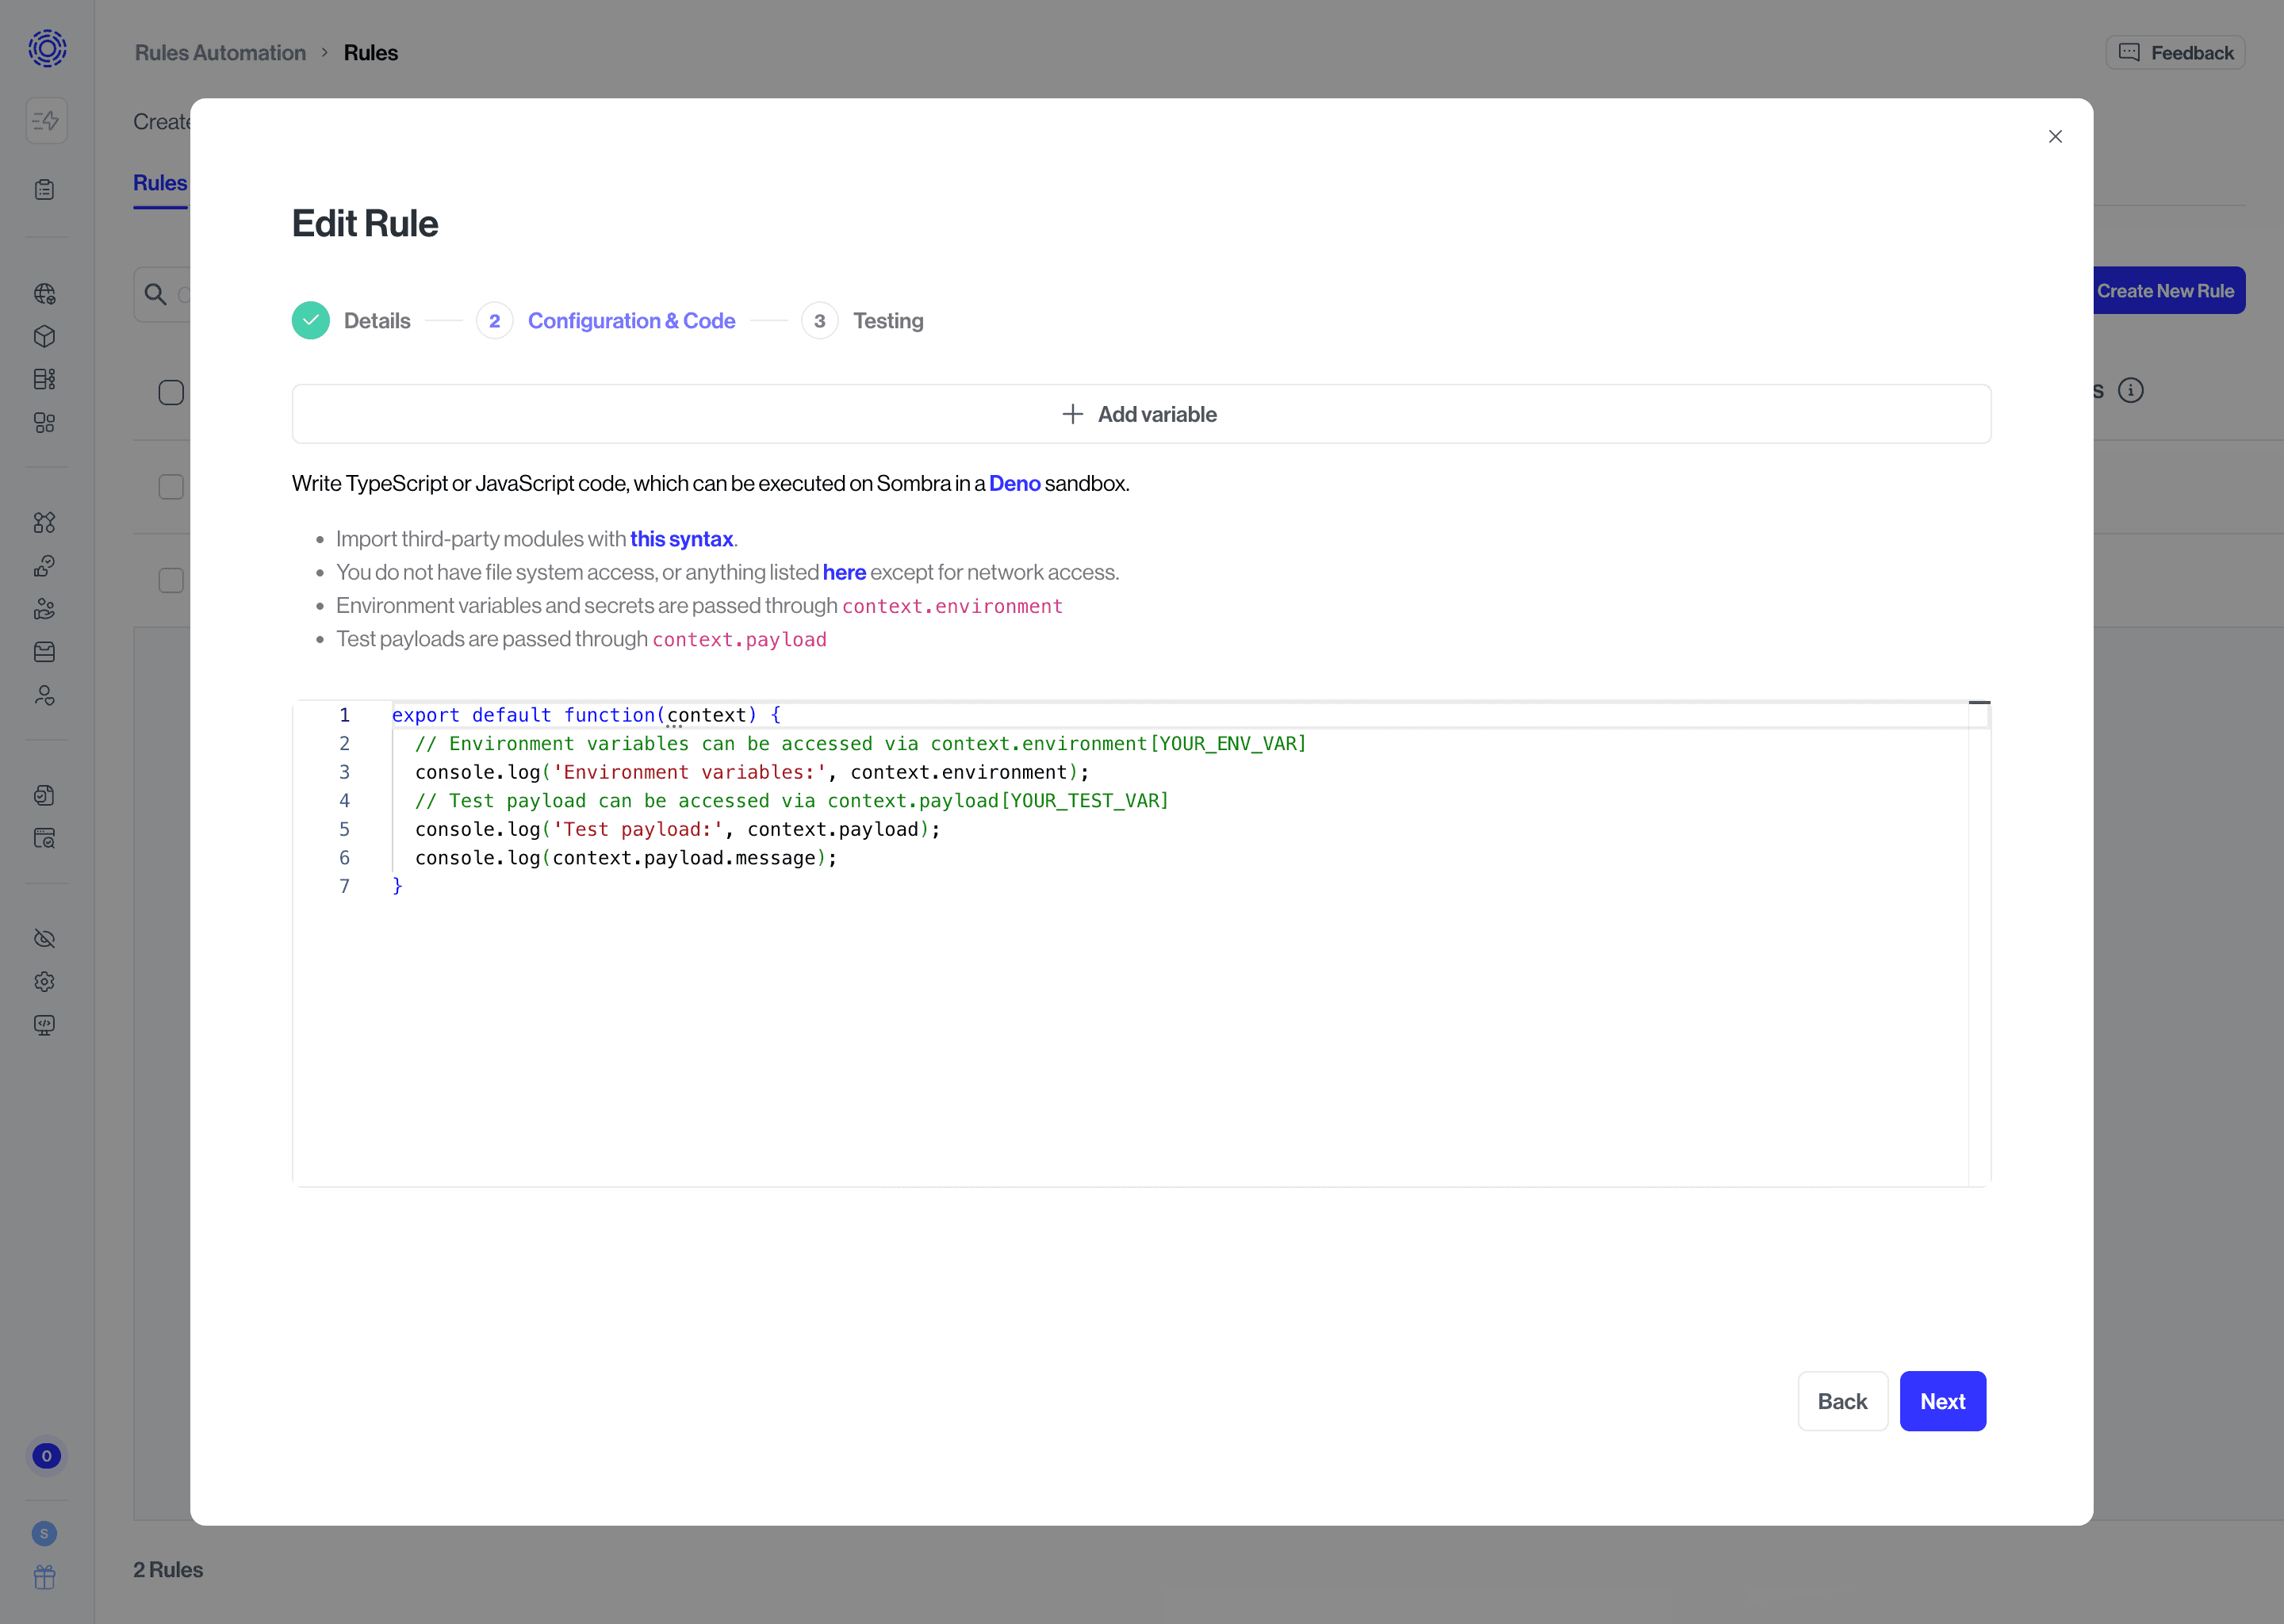Open the cube sidebar icon

(45, 337)
